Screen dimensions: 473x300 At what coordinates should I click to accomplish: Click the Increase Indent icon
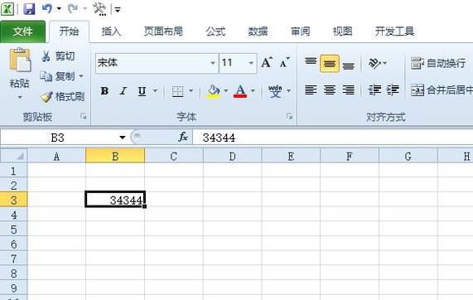(393, 90)
